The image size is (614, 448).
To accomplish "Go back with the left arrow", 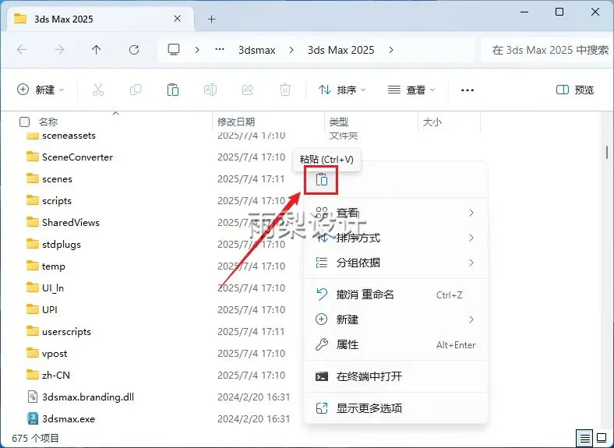I will [22, 50].
